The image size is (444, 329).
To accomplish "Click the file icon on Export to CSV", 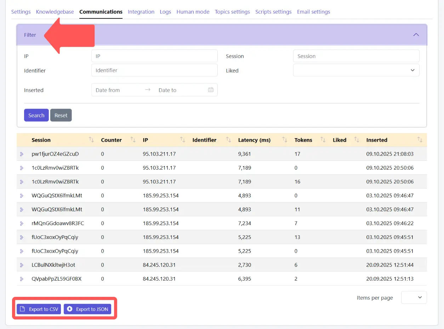I will coord(22,309).
